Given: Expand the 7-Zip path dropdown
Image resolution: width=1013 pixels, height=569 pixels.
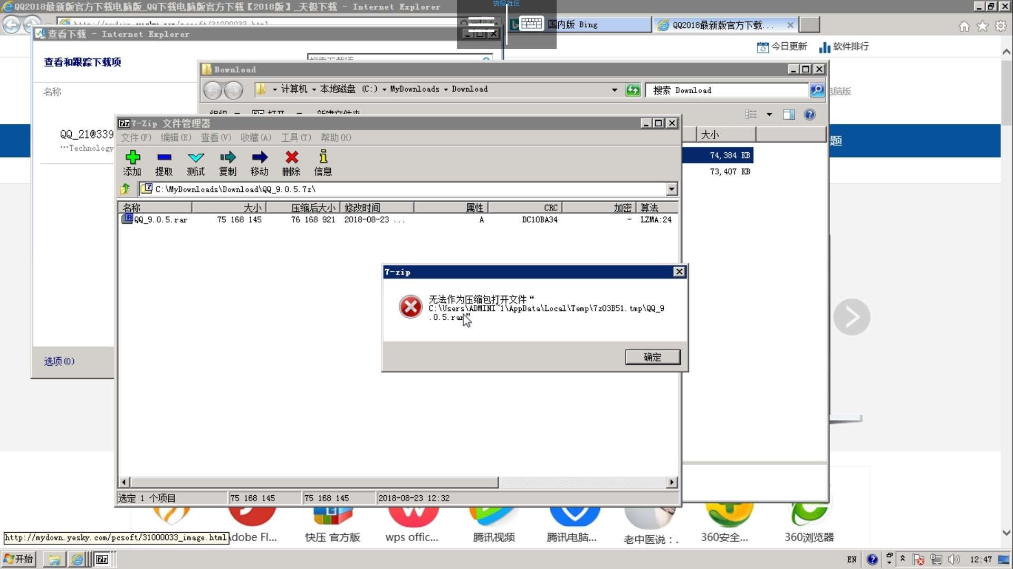Looking at the screenshot, I should coord(671,189).
